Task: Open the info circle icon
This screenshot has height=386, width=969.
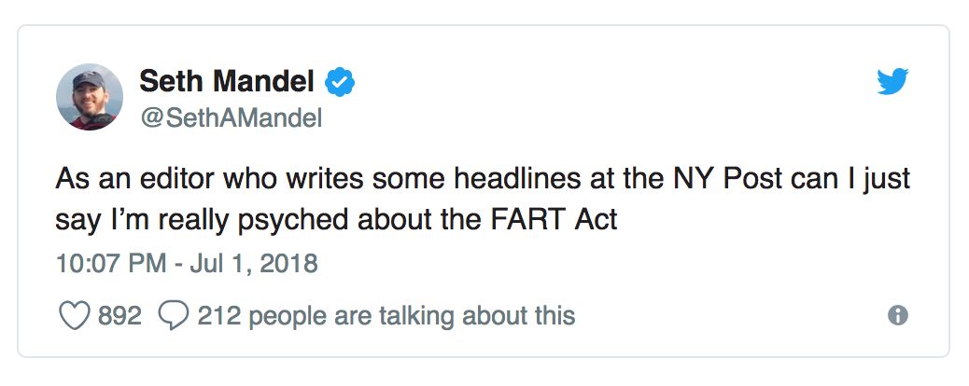Action: 897,316
